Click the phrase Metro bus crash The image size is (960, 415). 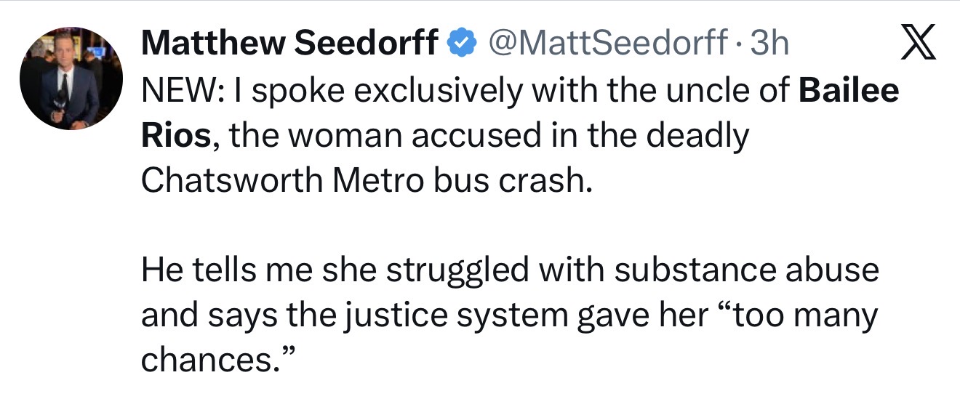tap(460, 182)
